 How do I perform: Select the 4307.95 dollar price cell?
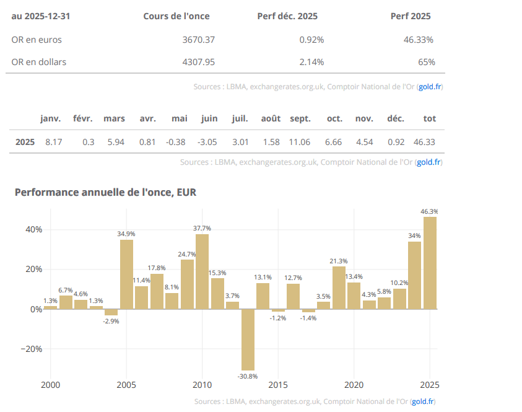(199, 62)
